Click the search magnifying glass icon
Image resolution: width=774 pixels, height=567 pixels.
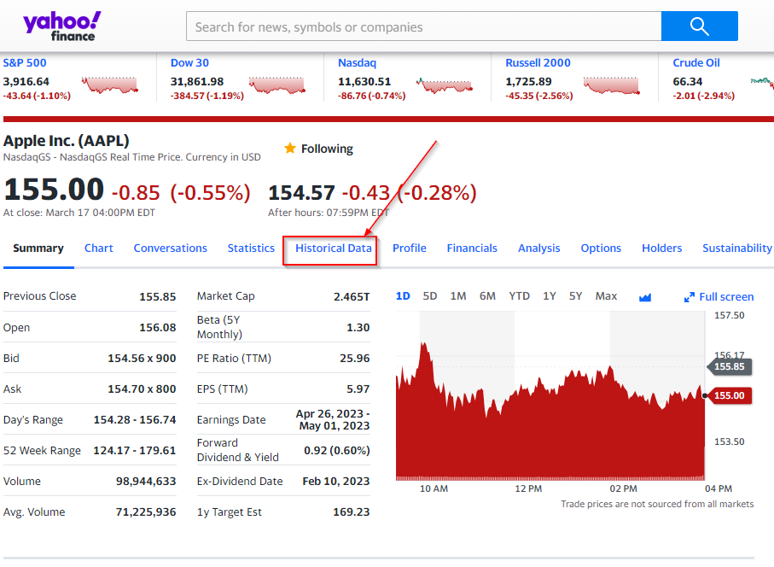tap(699, 26)
